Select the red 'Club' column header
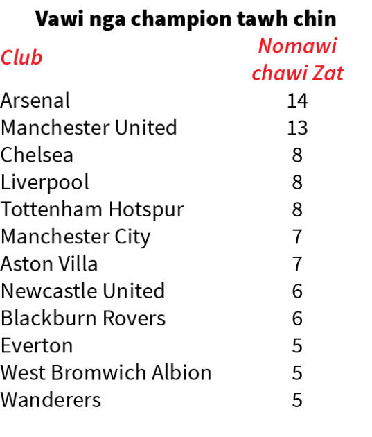The height and width of the screenshot is (437, 372). tap(21, 58)
